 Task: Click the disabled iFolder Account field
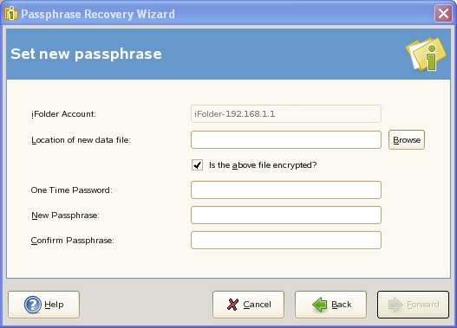point(286,114)
